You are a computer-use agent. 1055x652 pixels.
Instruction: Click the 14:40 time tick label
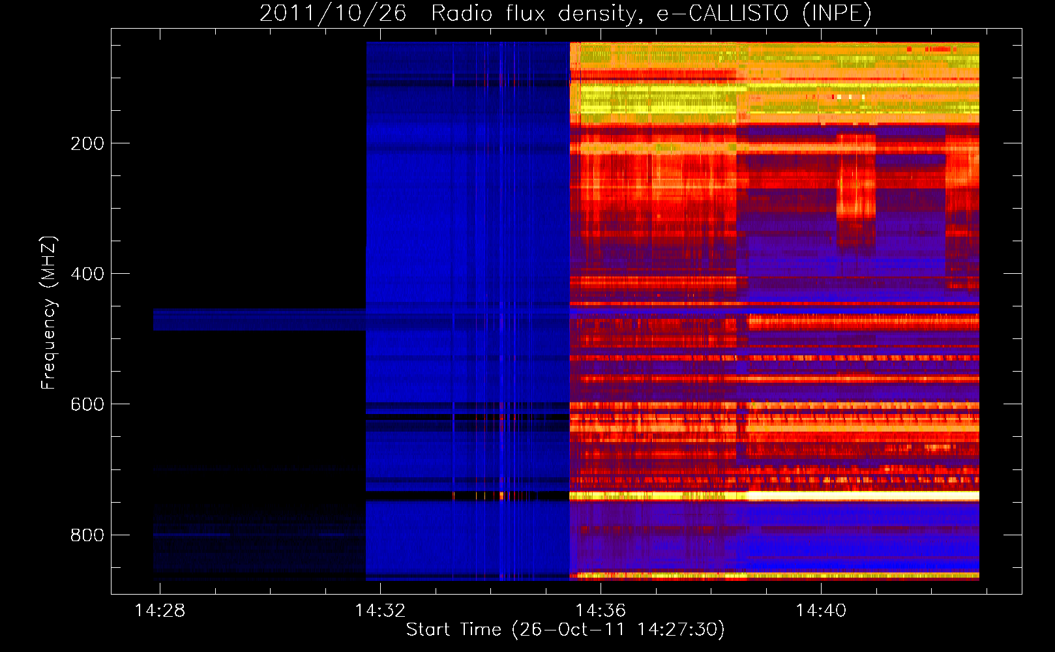tap(821, 610)
